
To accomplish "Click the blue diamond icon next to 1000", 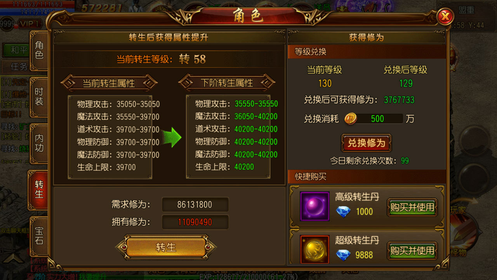I will pyautogui.click(x=343, y=212).
